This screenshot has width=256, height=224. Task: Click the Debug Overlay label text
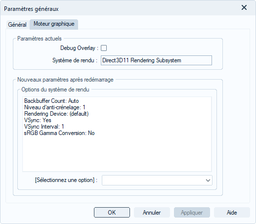[78, 48]
